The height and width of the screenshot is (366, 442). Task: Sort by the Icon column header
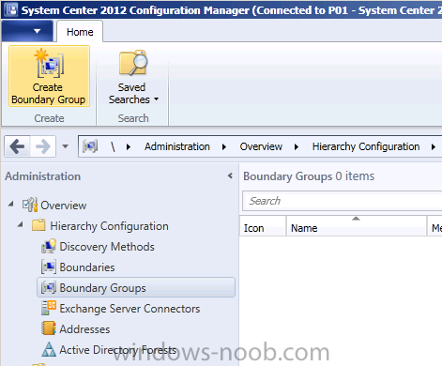[x=263, y=226]
